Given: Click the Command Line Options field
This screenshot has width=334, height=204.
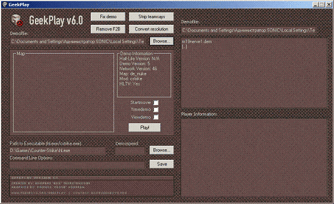Looking at the screenshot, I should pyautogui.click(x=77, y=165).
